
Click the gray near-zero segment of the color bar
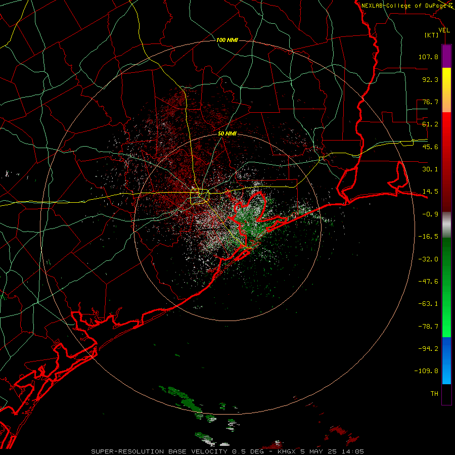point(446,225)
